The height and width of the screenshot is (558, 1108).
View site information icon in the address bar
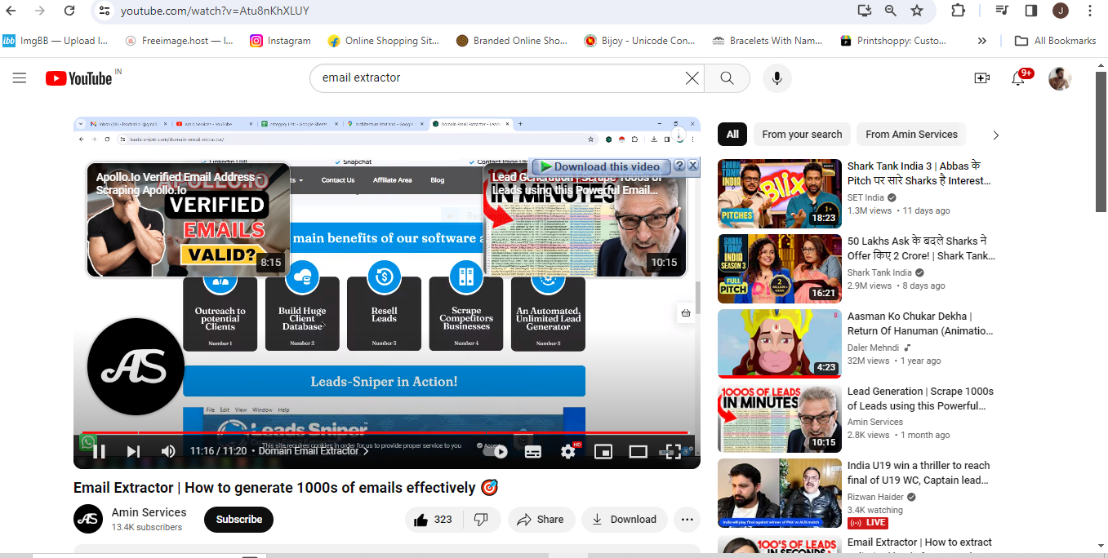coord(103,11)
